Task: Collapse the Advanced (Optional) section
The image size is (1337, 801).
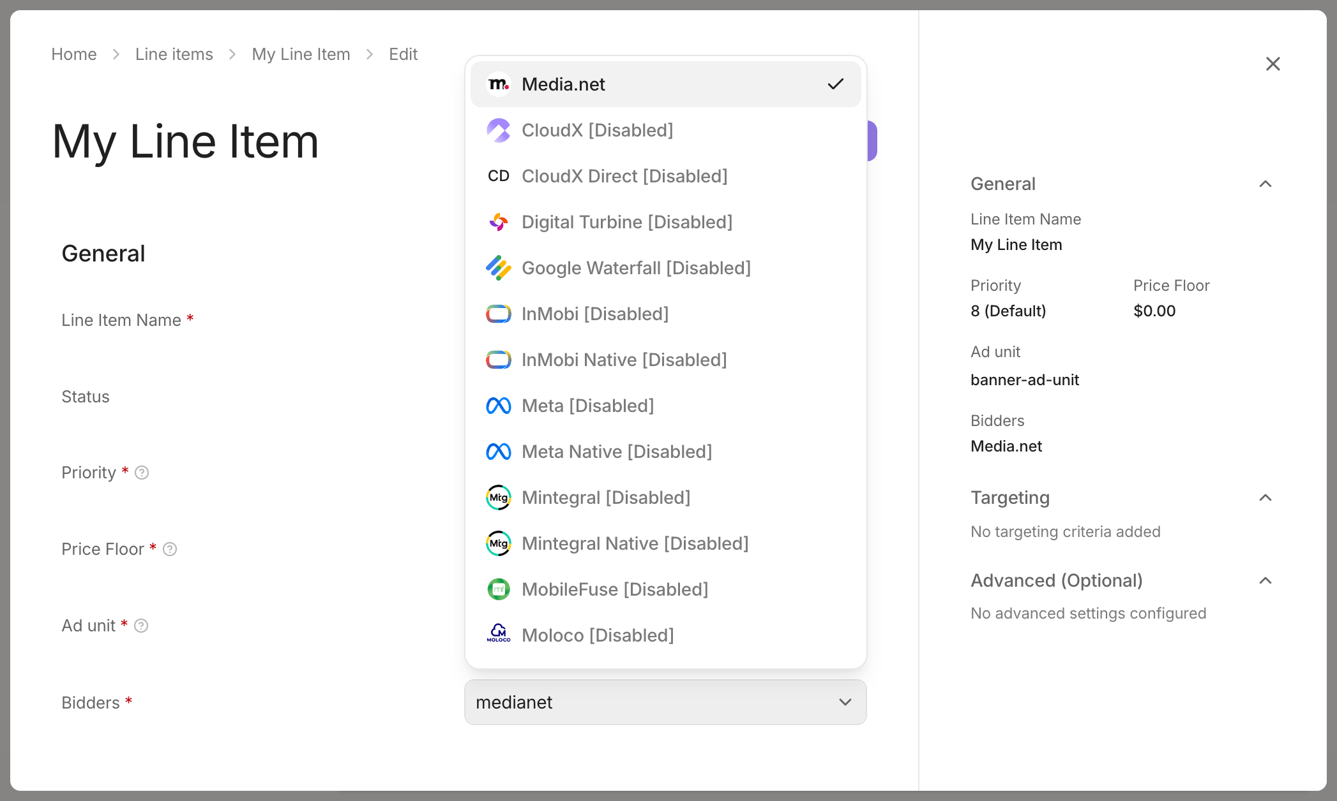Action: click(x=1265, y=580)
